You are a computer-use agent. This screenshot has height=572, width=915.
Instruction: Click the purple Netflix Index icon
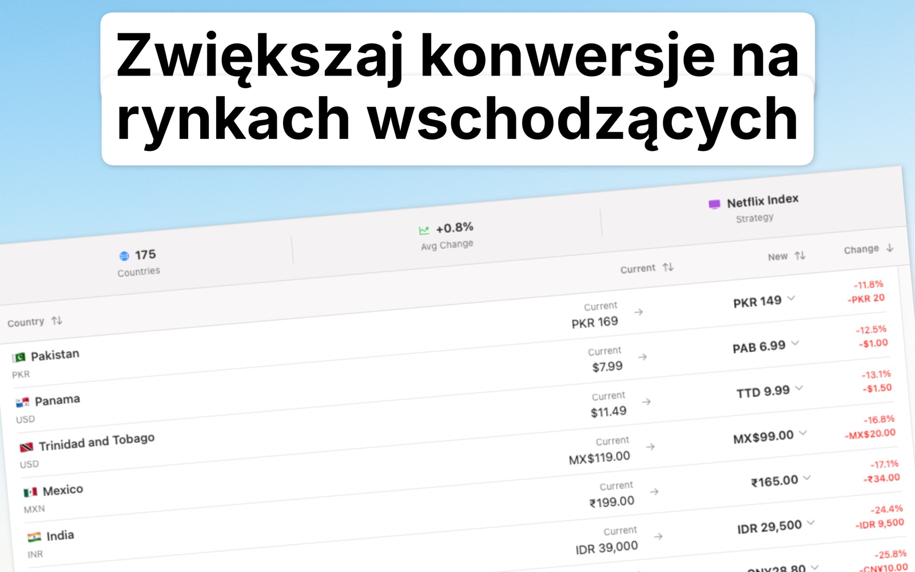714,204
